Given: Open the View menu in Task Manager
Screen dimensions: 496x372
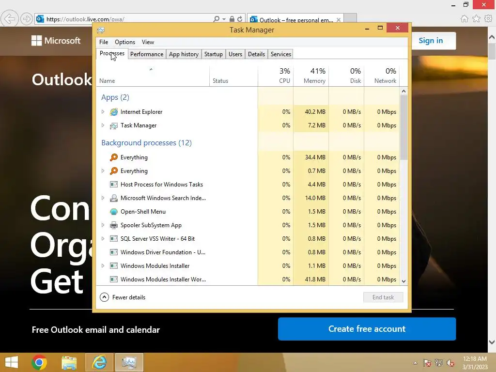Looking at the screenshot, I should click(x=148, y=42).
